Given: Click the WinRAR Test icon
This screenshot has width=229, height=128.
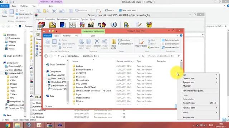Looking at the screenshot, I should click(x=63, y=25).
